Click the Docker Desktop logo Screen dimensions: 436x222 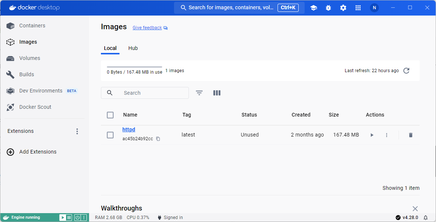34,8
